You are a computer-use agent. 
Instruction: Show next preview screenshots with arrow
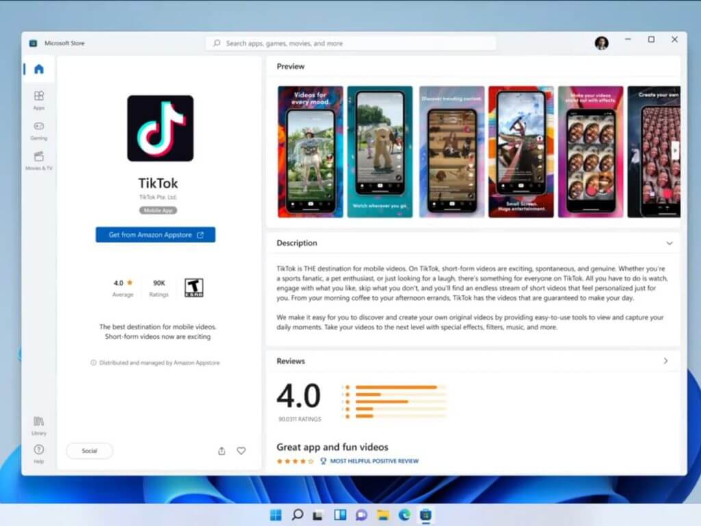pos(675,151)
